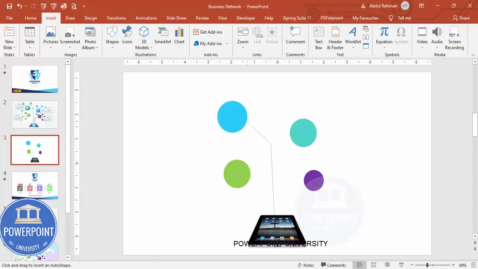Select the purple circle on the slide

(x=314, y=180)
